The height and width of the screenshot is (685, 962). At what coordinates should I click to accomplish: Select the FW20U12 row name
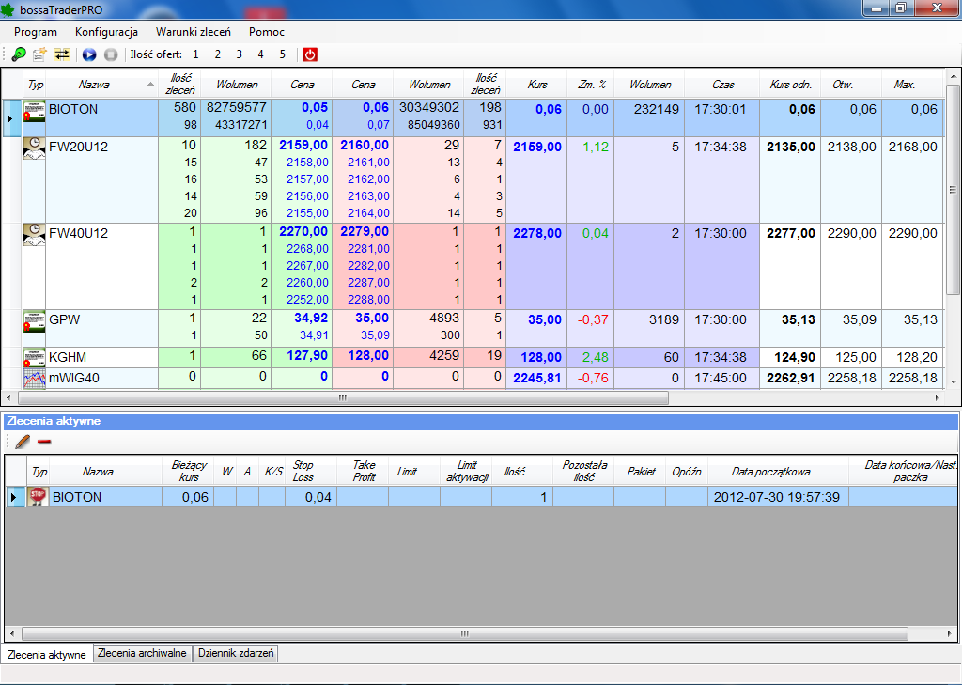[78, 147]
